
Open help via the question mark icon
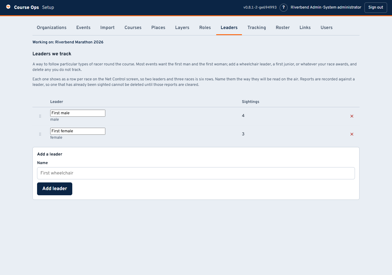pos(284,7)
